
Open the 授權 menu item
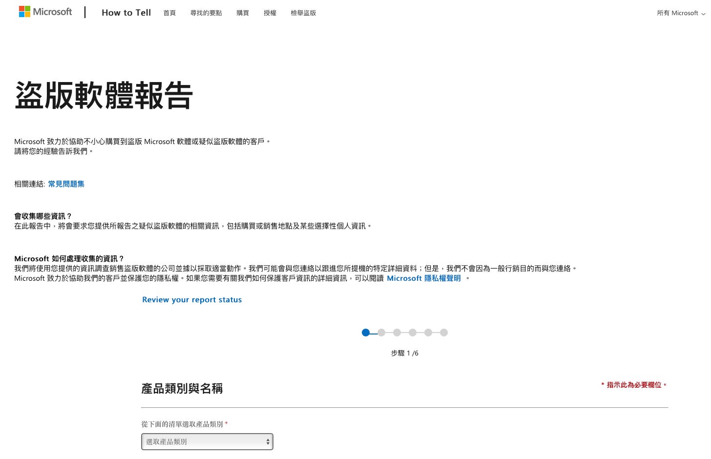pos(270,13)
